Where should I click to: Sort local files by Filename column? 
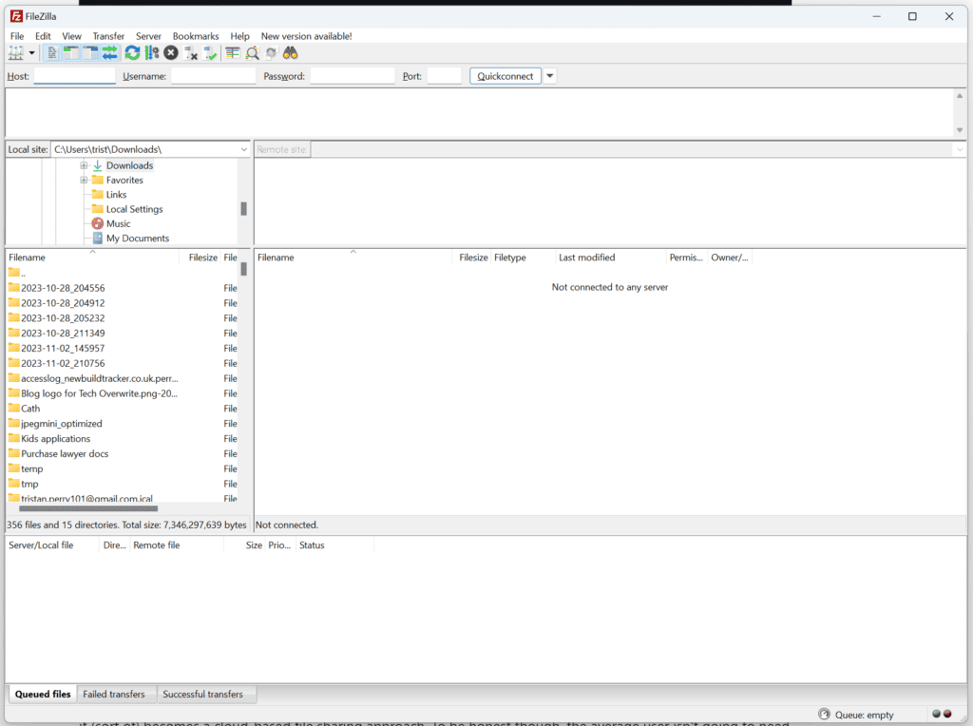(x=92, y=258)
